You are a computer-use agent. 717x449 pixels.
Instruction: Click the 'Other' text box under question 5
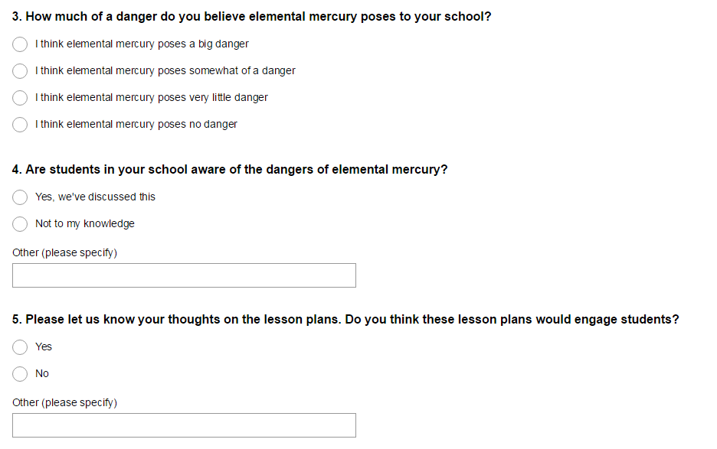[x=184, y=425]
